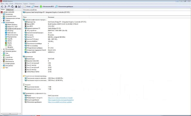
Task: Open the aida64.com driver-updates link
Action: click(x=60, y=102)
